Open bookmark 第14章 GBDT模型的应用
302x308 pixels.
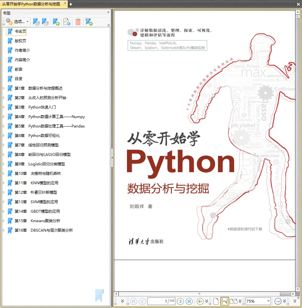[x=37, y=211]
